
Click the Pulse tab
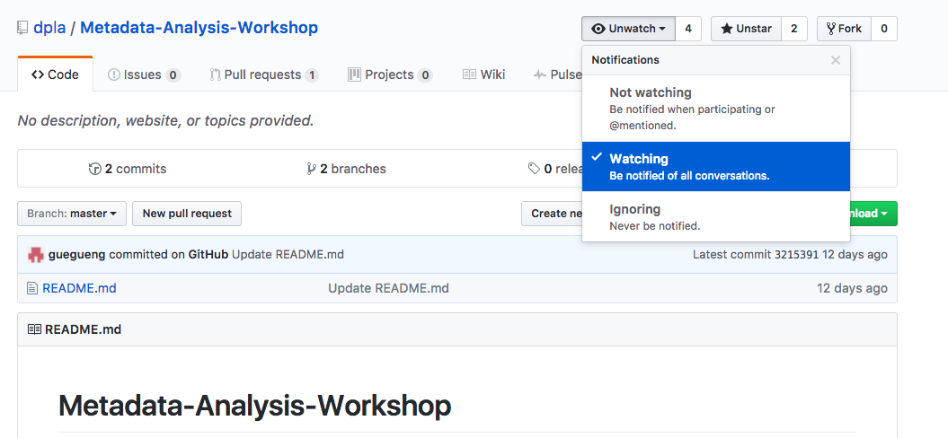click(557, 74)
